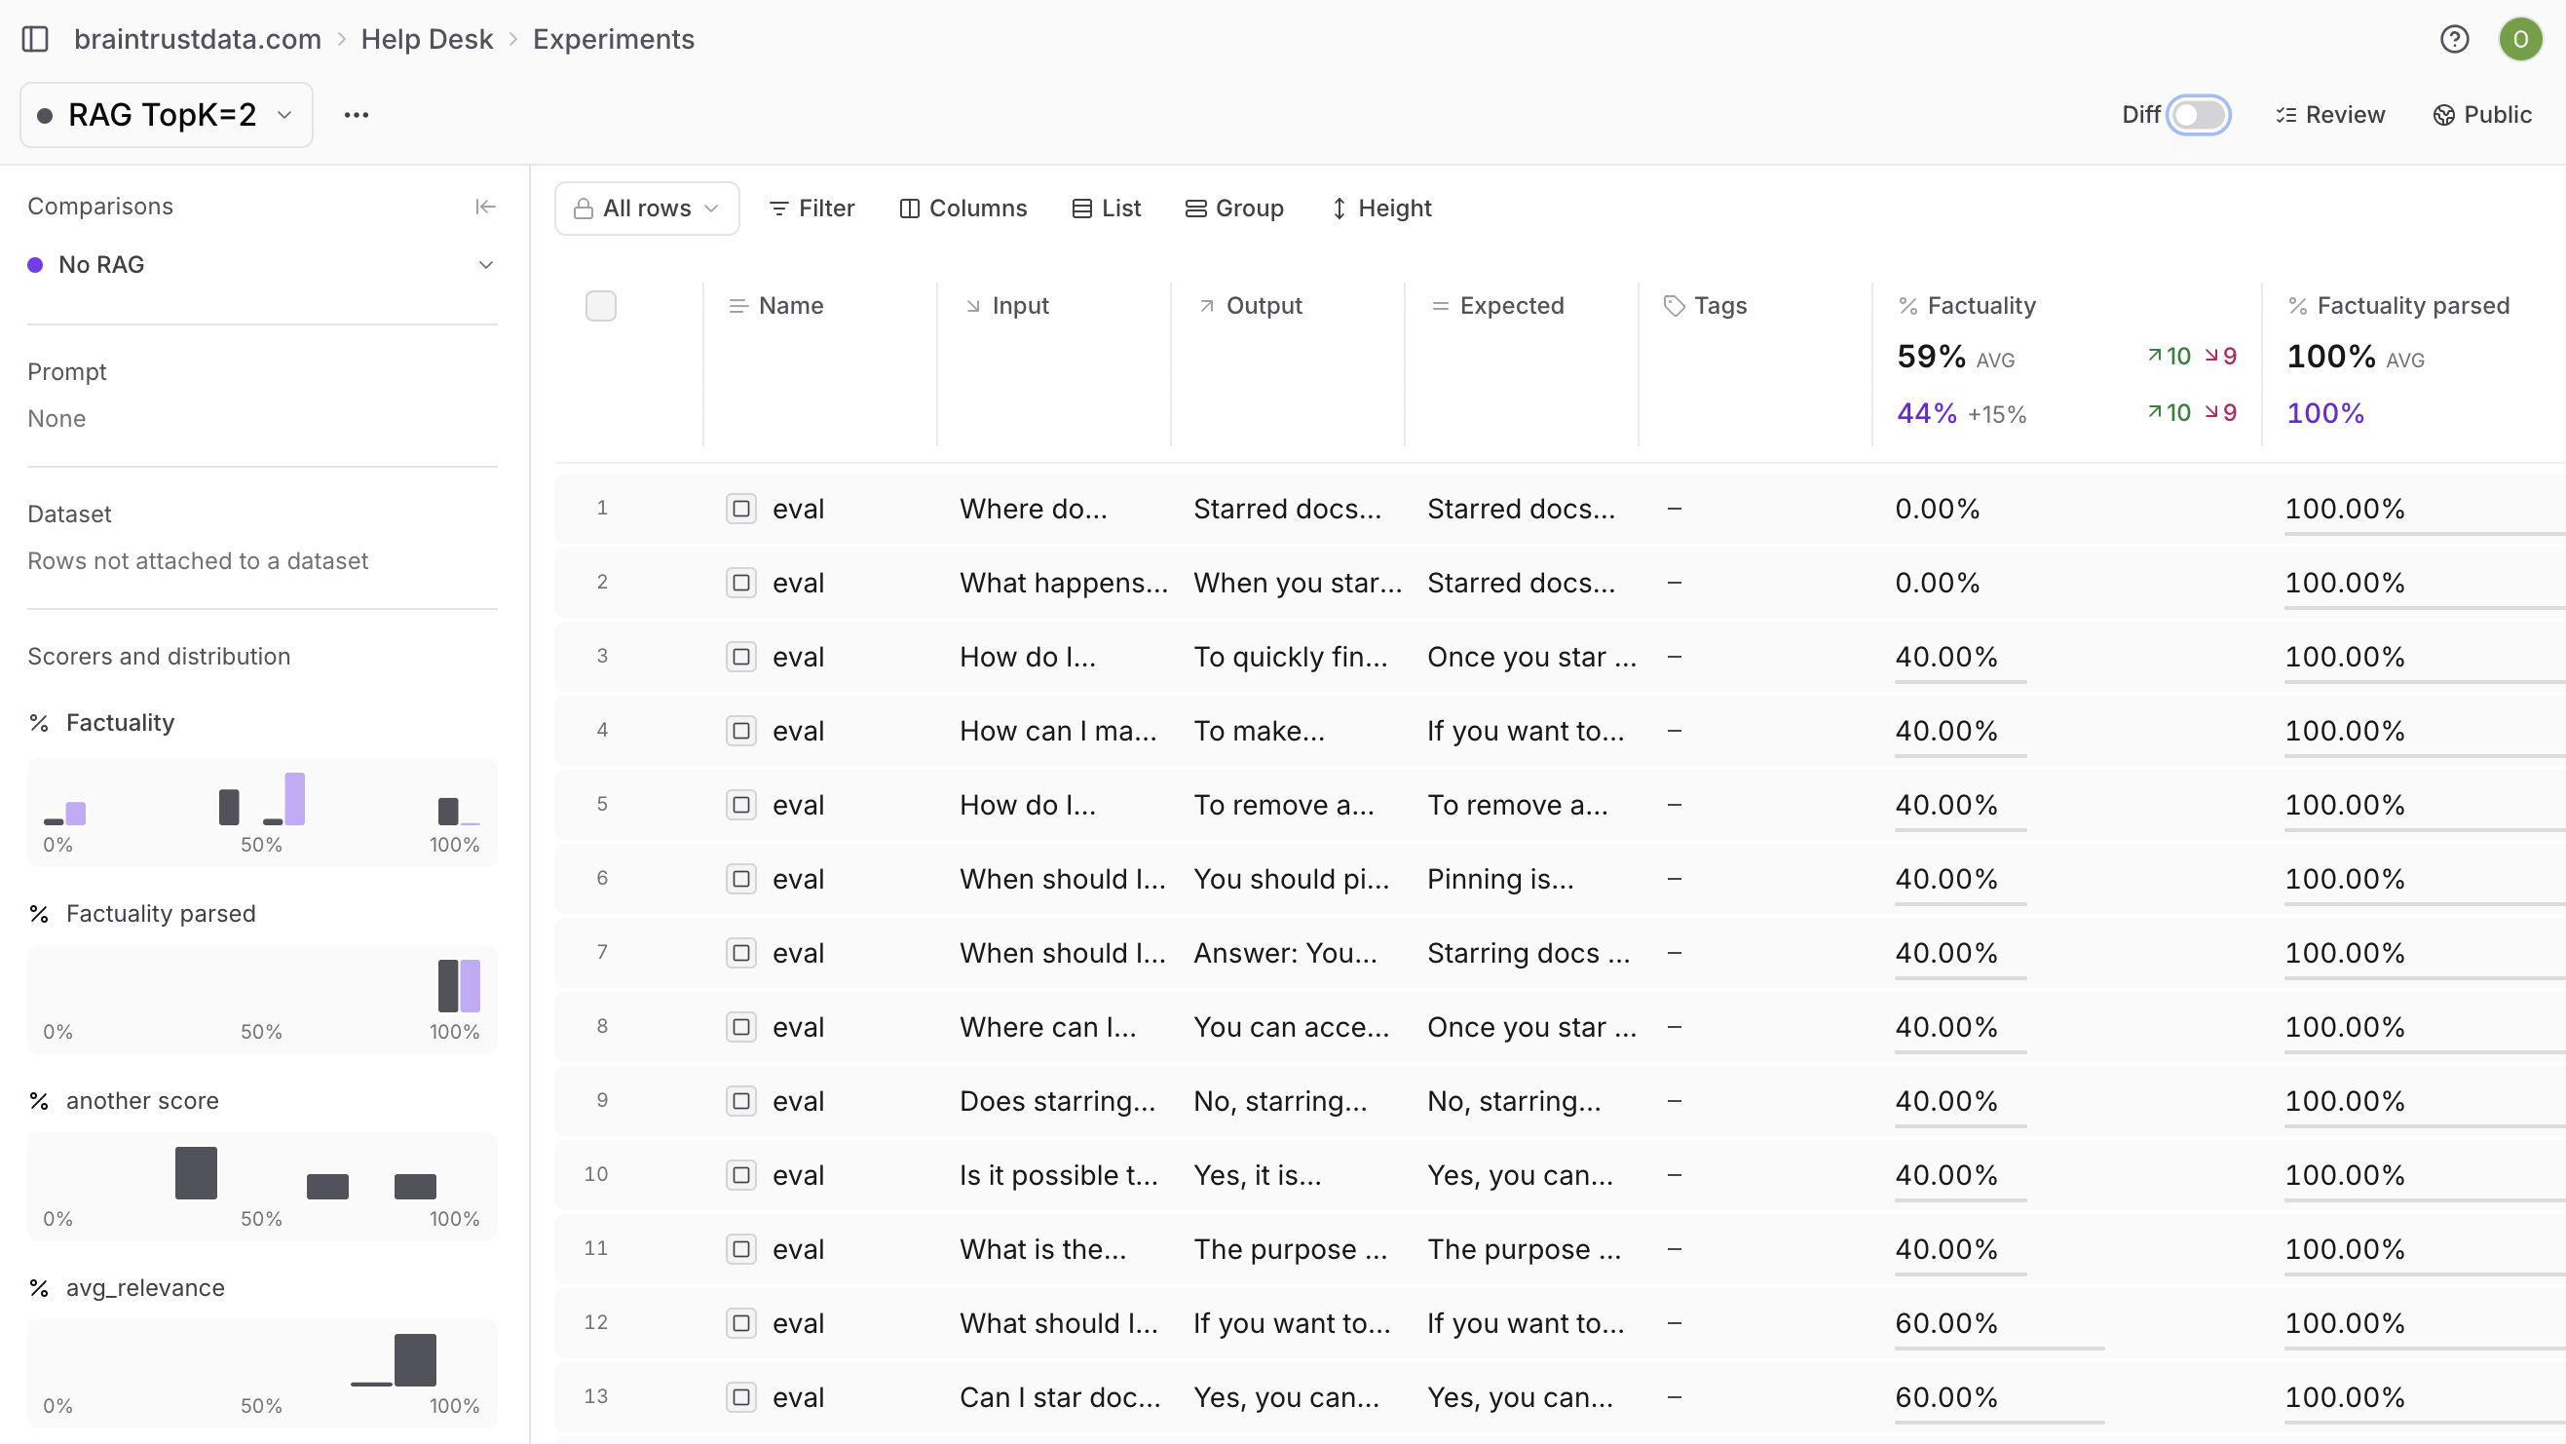2566x1444 pixels.
Task: Open the experiment overflow menu
Action: (x=357, y=115)
